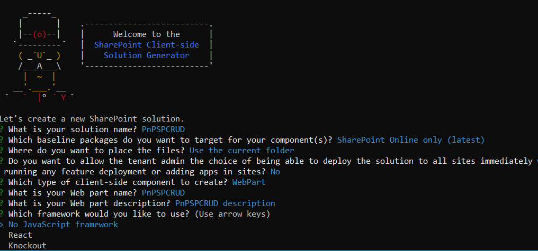Click the 'Which baseline packages' question text

point(170,140)
